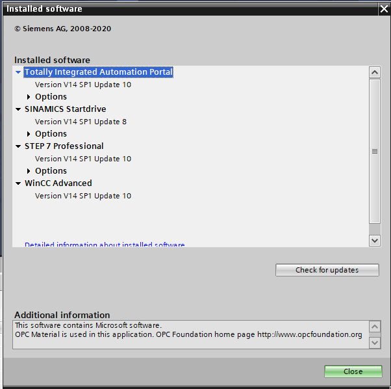Collapse the WinCC Advanced node
391x389 pixels.
(18, 183)
